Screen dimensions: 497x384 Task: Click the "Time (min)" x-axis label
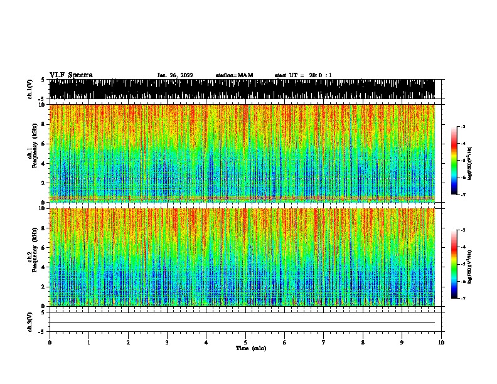coord(251,348)
